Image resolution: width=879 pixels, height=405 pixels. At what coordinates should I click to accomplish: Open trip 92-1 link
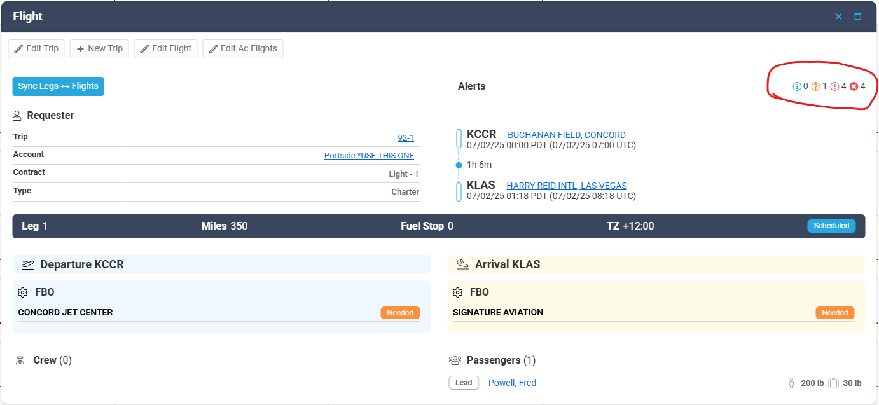point(405,138)
